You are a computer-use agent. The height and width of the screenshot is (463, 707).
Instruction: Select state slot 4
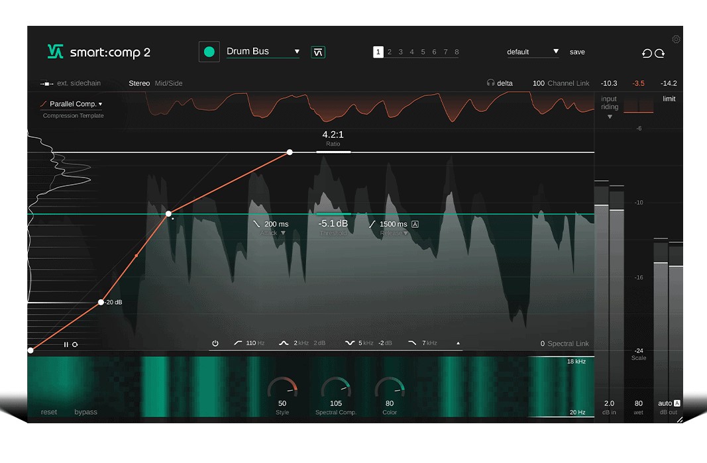click(411, 52)
